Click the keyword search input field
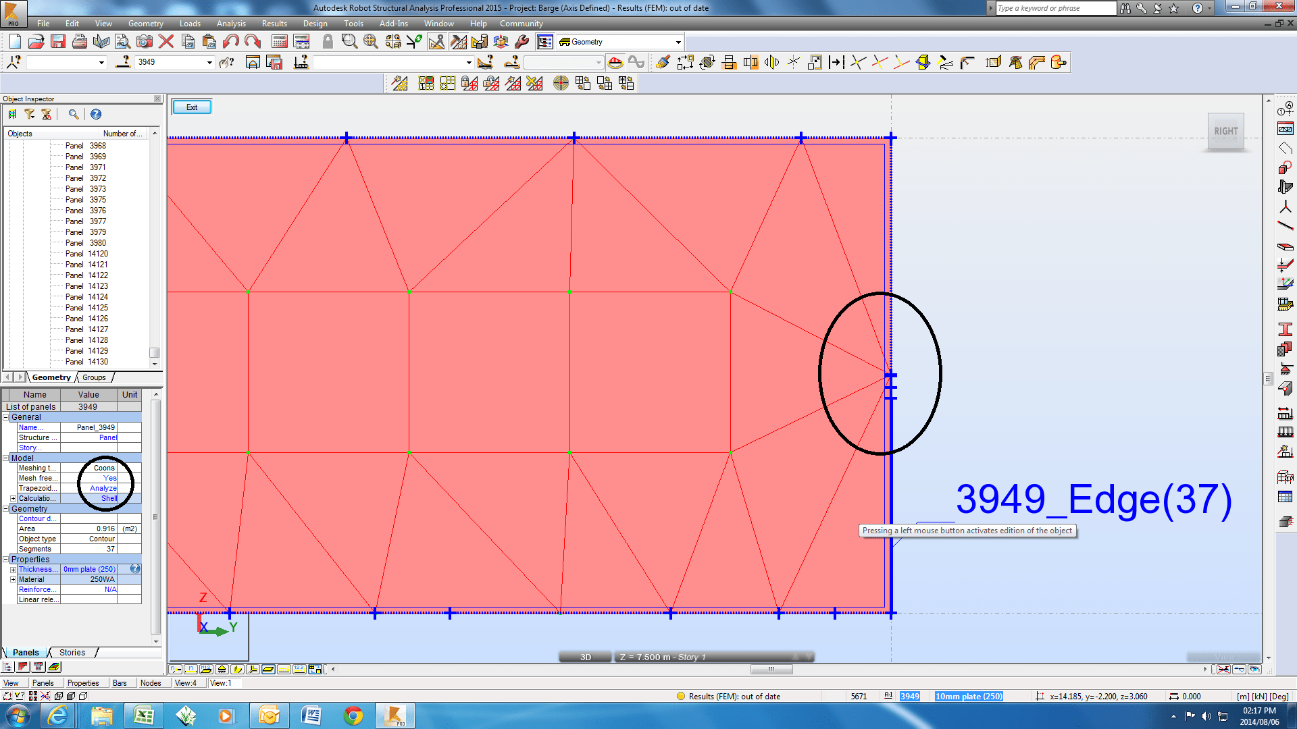1297x729 pixels. [1057, 8]
